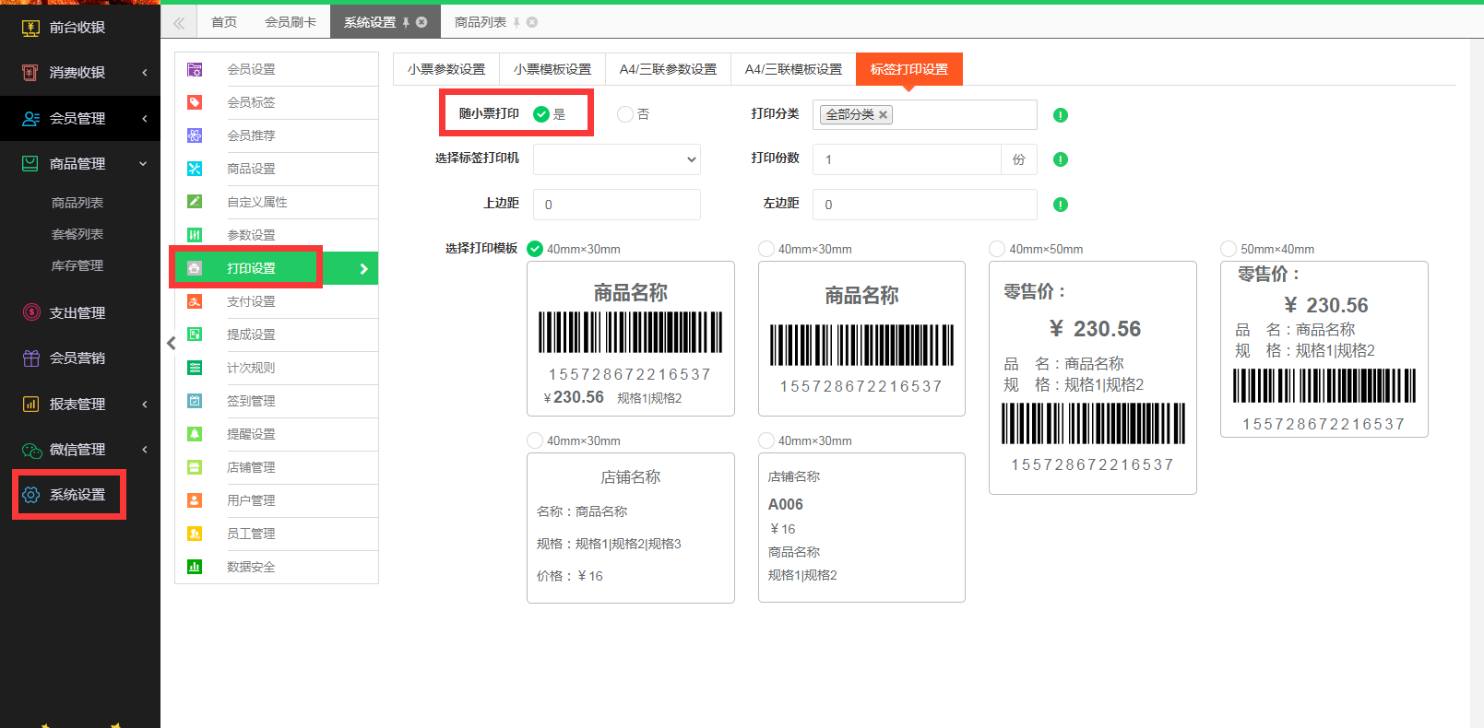Viewport: 1484px width, 728px height.
Task: Click the 员工管理 icon
Action: [x=195, y=534]
